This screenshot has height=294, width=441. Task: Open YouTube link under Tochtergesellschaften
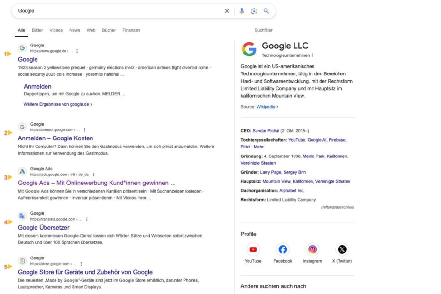(297, 140)
